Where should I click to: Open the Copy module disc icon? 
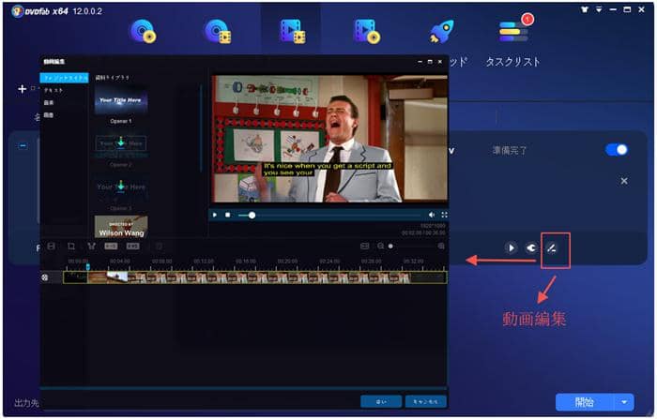point(144,31)
